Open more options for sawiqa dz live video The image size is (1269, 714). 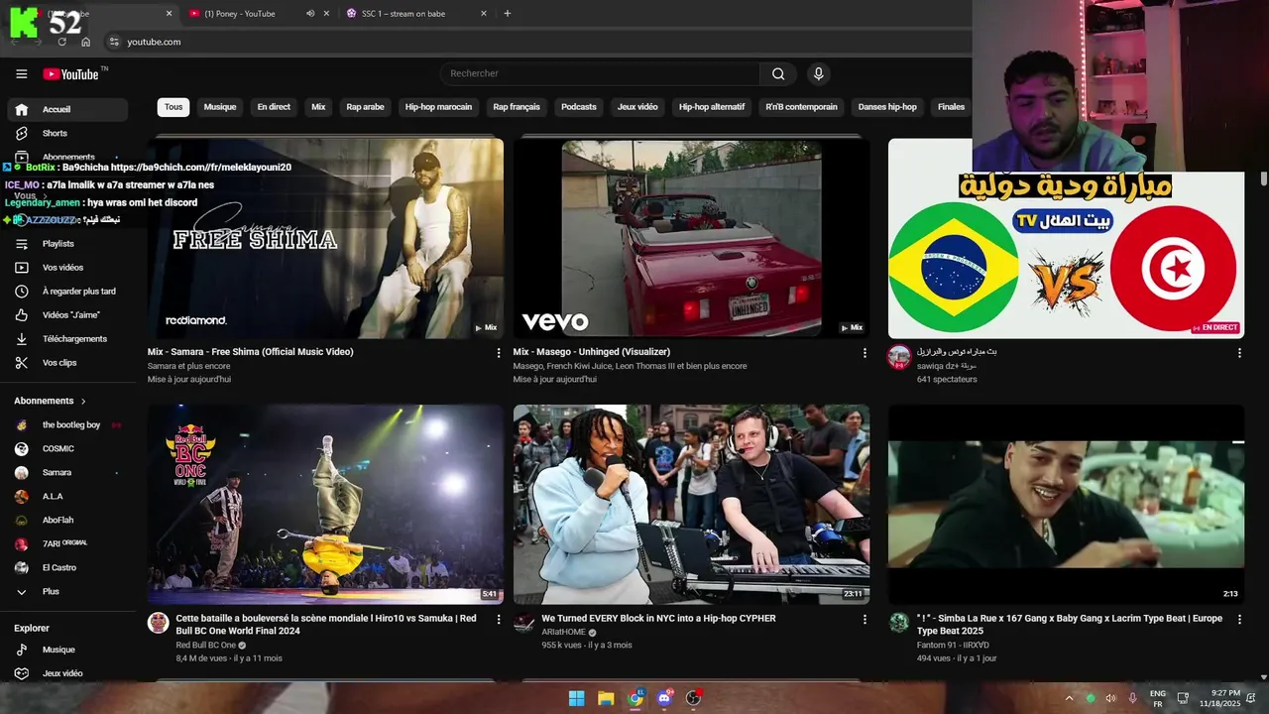click(1239, 353)
